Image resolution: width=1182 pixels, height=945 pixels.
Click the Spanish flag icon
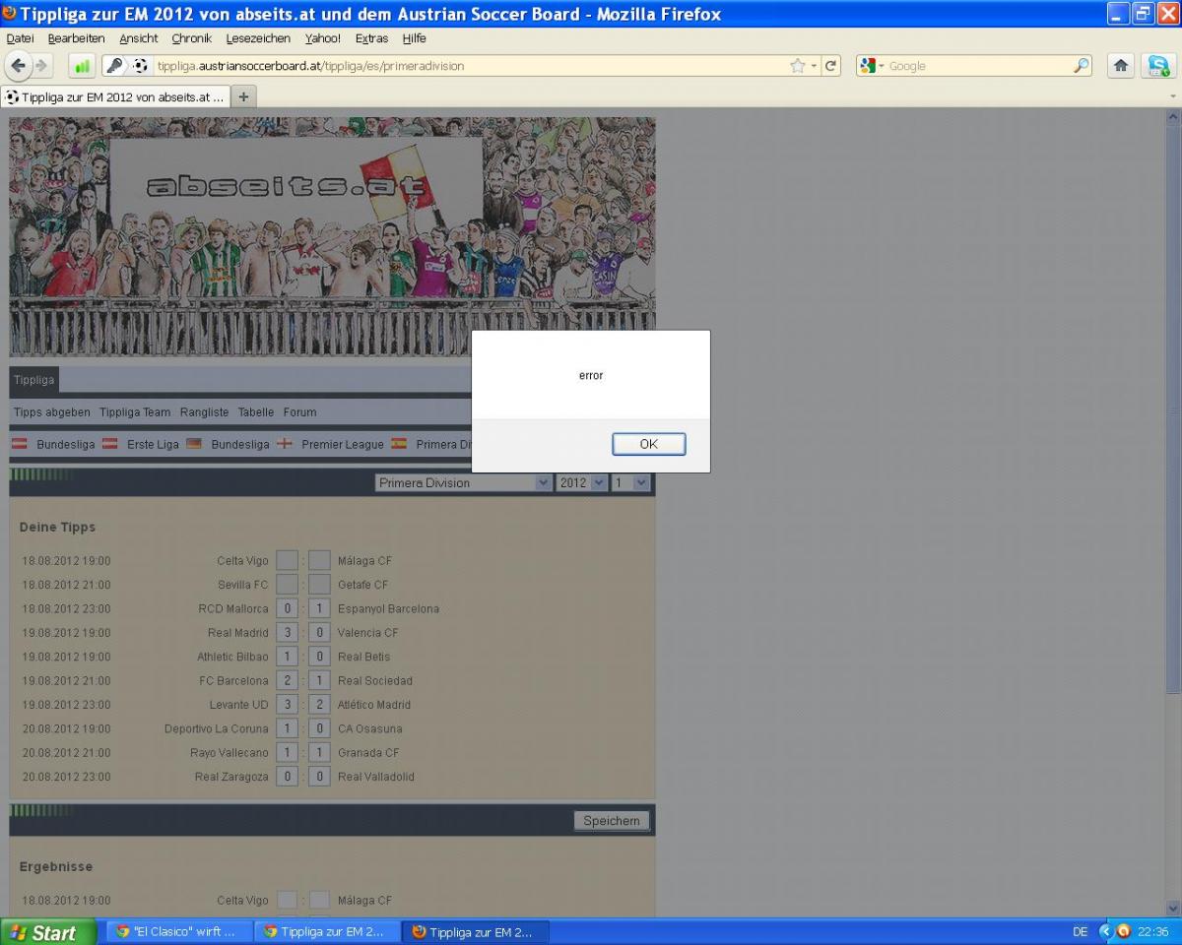[x=399, y=444]
